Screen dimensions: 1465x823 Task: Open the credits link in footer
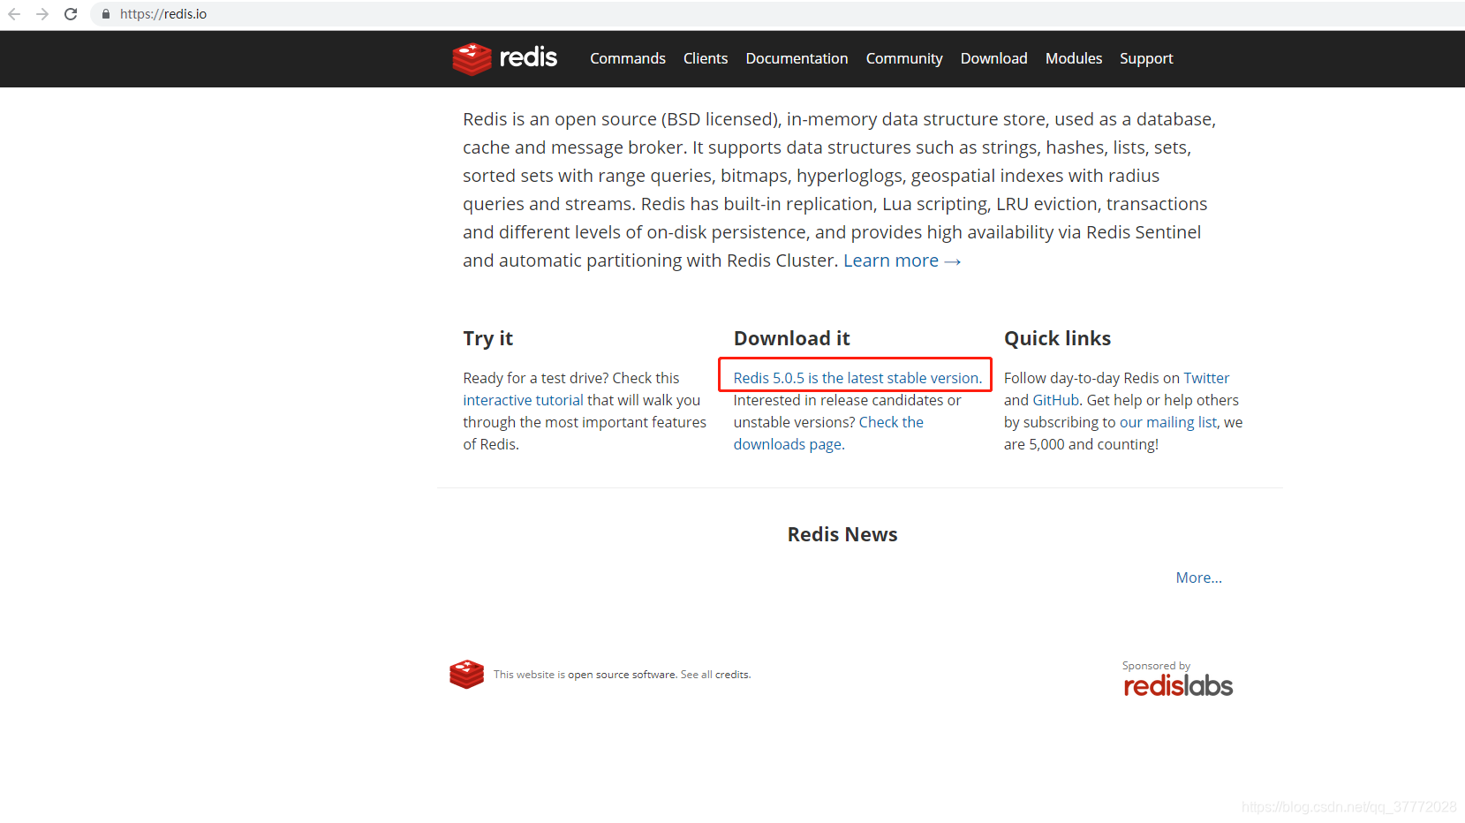click(x=732, y=675)
